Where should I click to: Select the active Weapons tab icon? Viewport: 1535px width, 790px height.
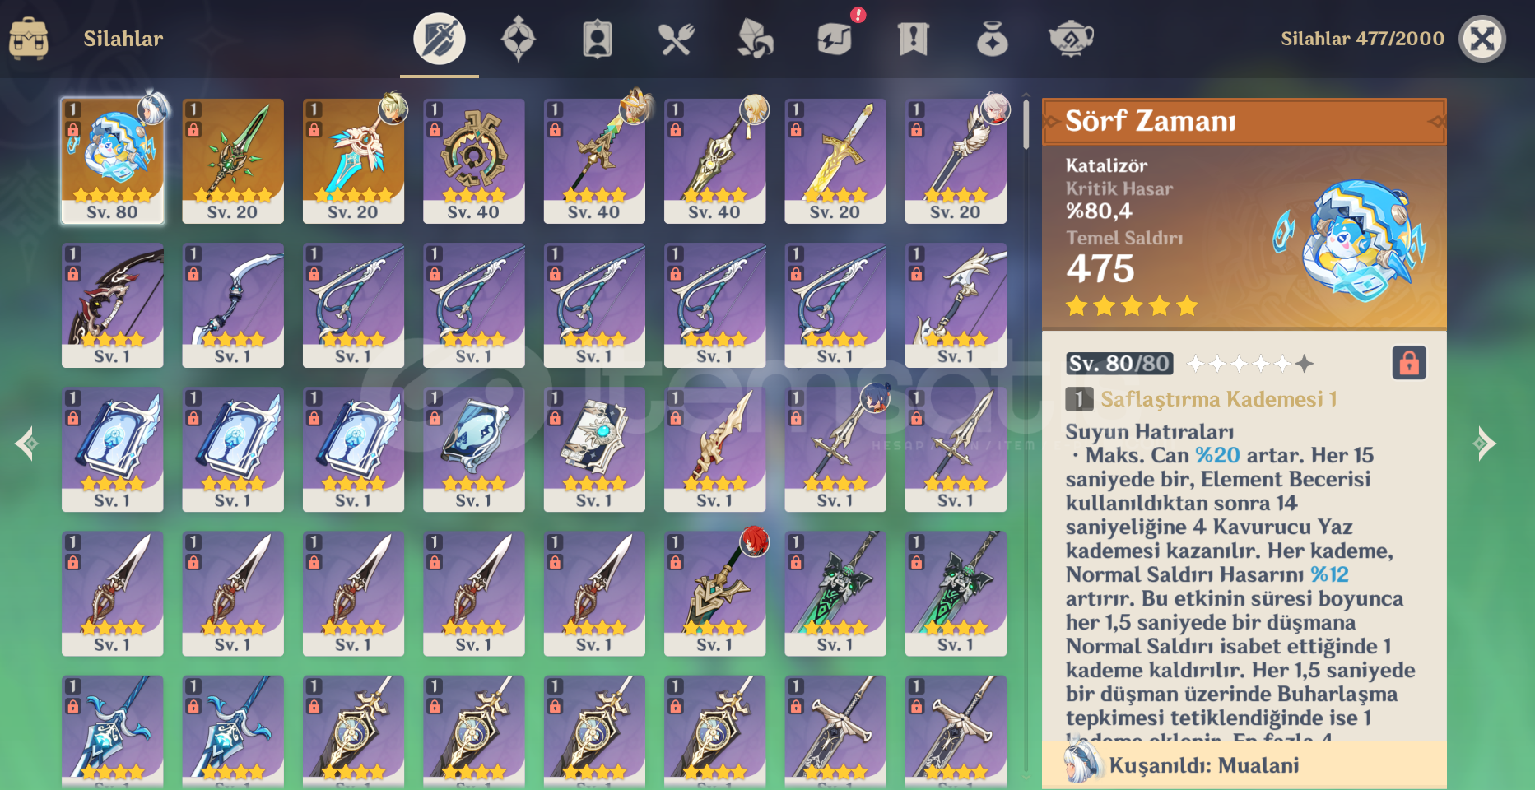(x=440, y=39)
